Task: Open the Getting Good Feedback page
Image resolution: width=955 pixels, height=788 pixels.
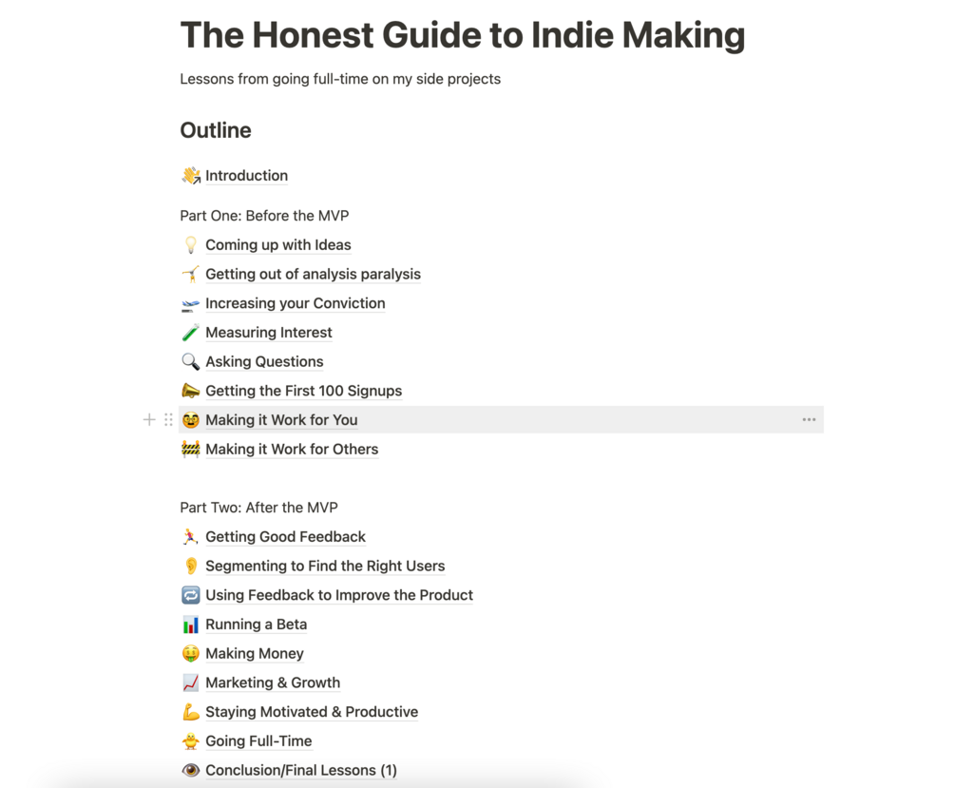Action: coord(285,537)
